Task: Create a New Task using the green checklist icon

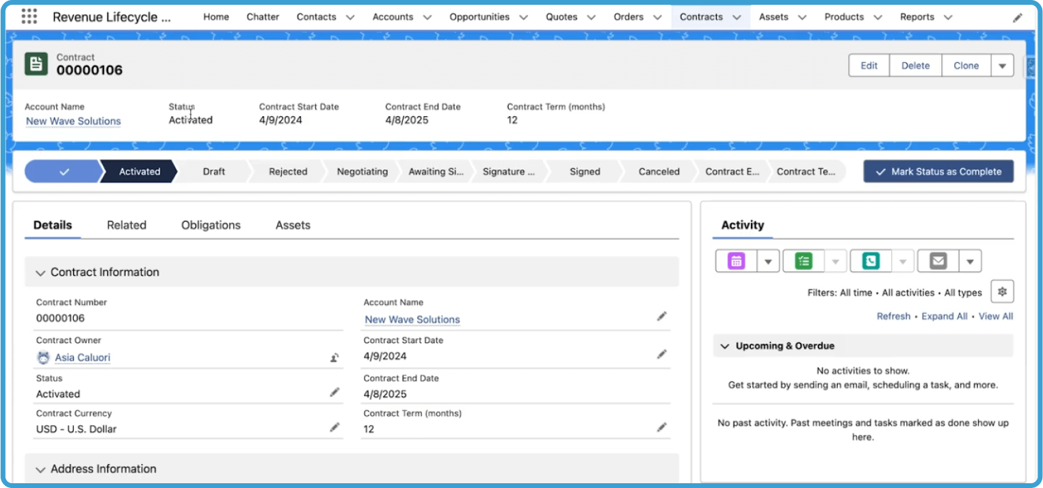Action: point(802,260)
